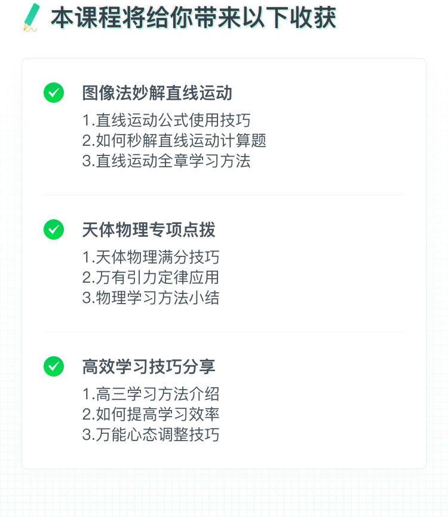
Task: Click the green pencil icon beside the title
Action: coord(31,18)
